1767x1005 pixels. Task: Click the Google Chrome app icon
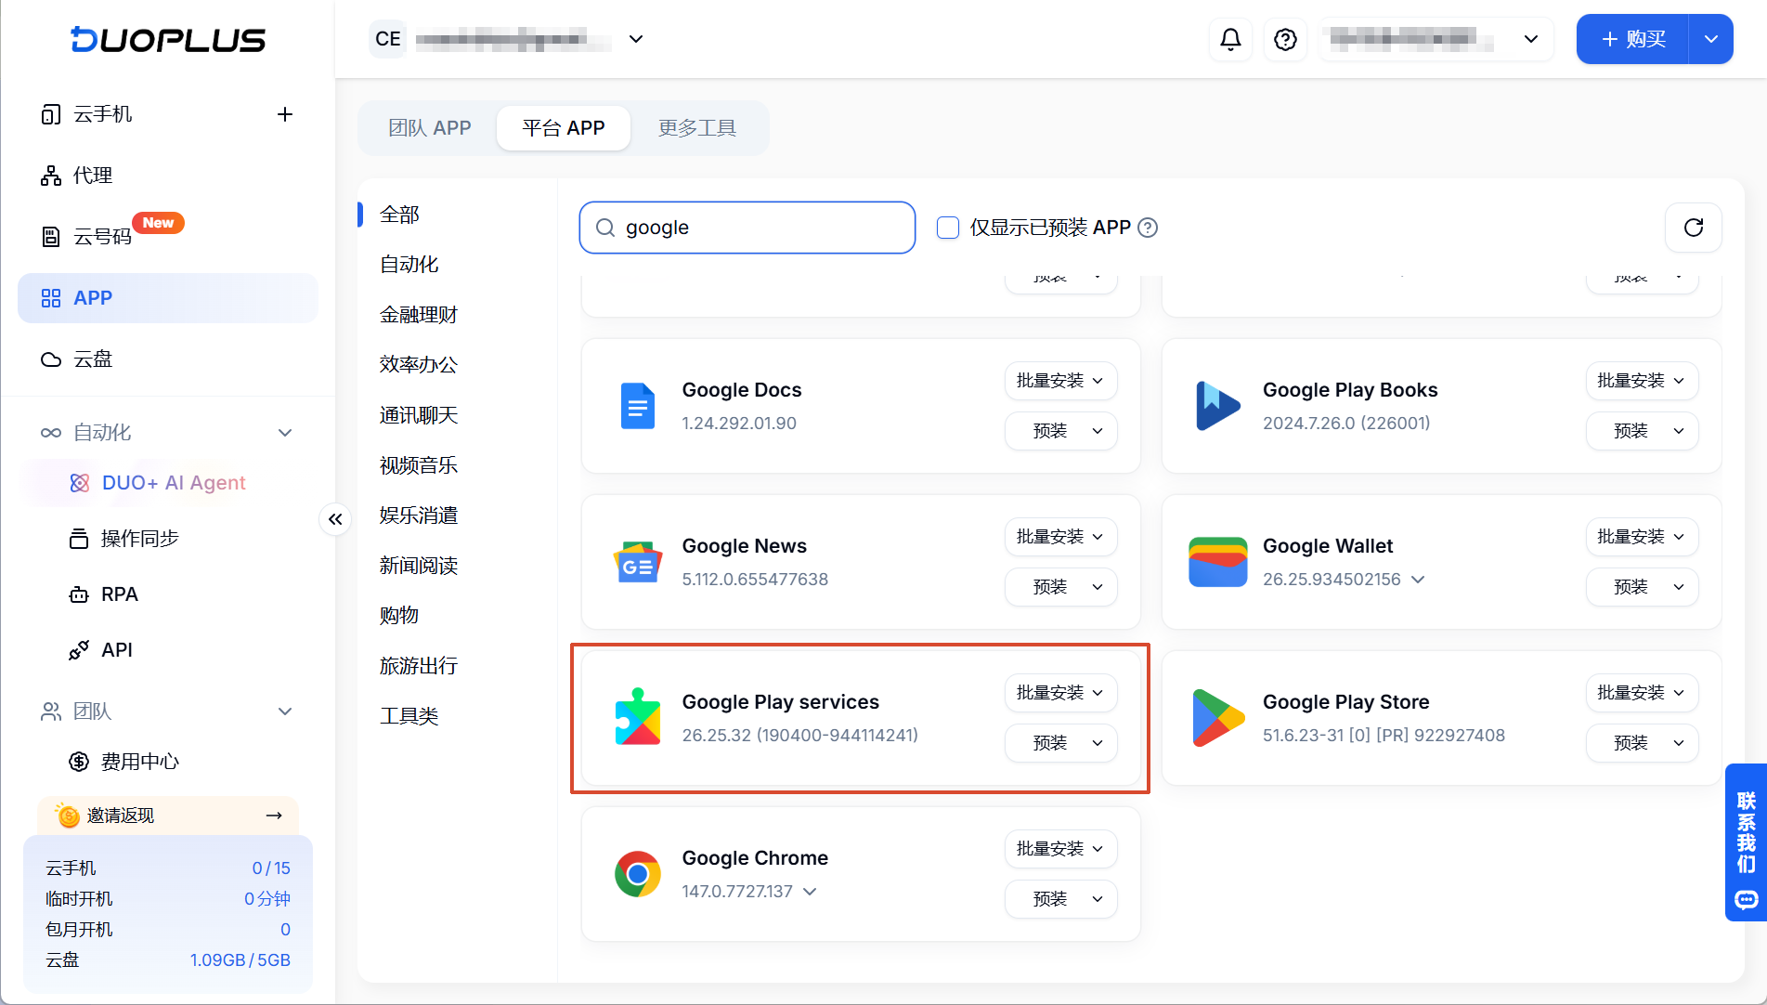(x=637, y=873)
